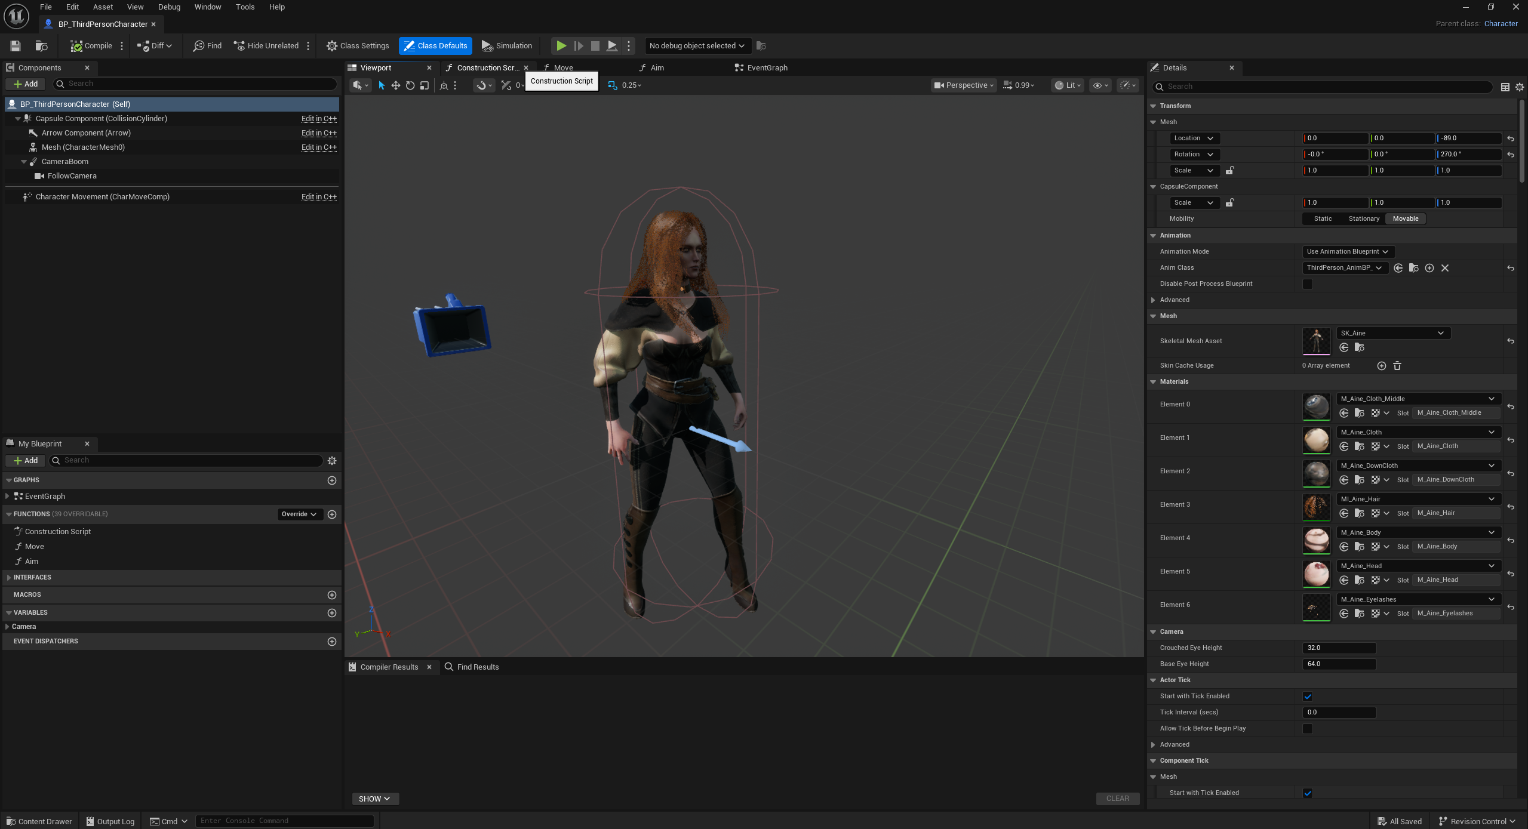Click the M_Aine_Head material swatch thumbnail
Viewport: 1528px width, 829px height.
coord(1316,574)
